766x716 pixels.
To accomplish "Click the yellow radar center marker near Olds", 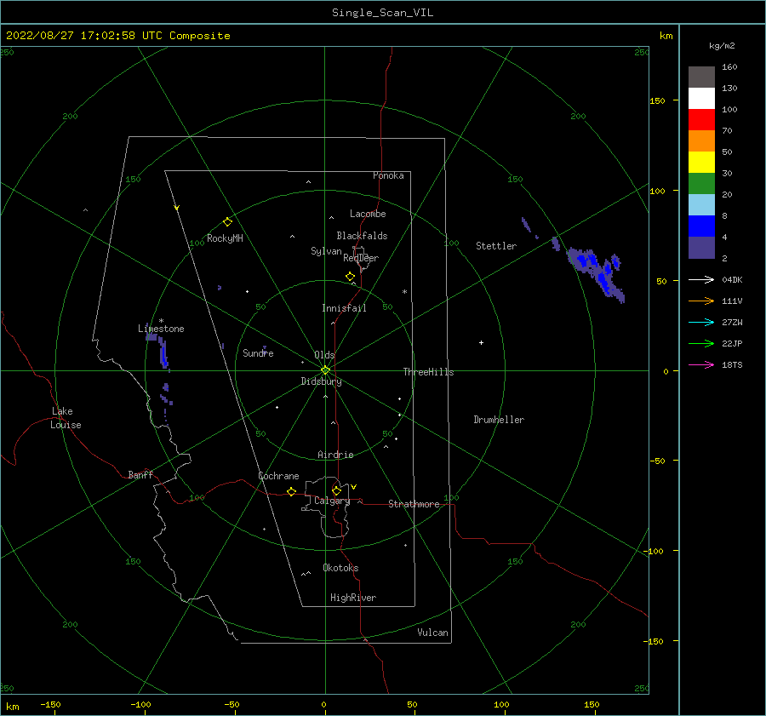I will pos(325,370).
